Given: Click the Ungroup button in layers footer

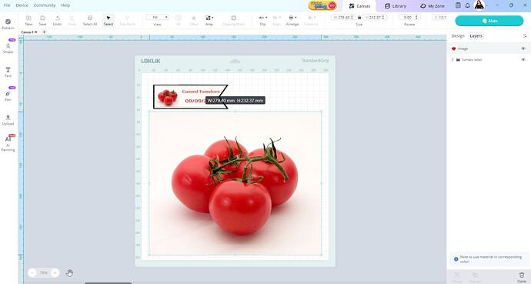Looking at the screenshot, I should [x=475, y=276].
